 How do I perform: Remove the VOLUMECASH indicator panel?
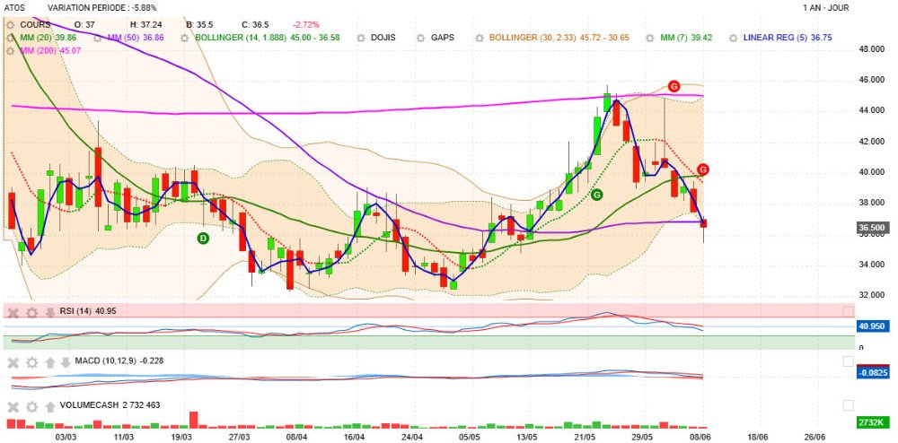14,406
